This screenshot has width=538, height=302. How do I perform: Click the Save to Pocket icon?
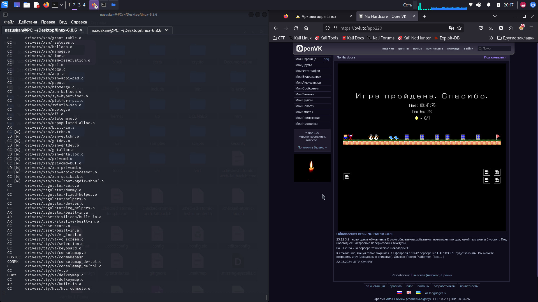(481, 28)
